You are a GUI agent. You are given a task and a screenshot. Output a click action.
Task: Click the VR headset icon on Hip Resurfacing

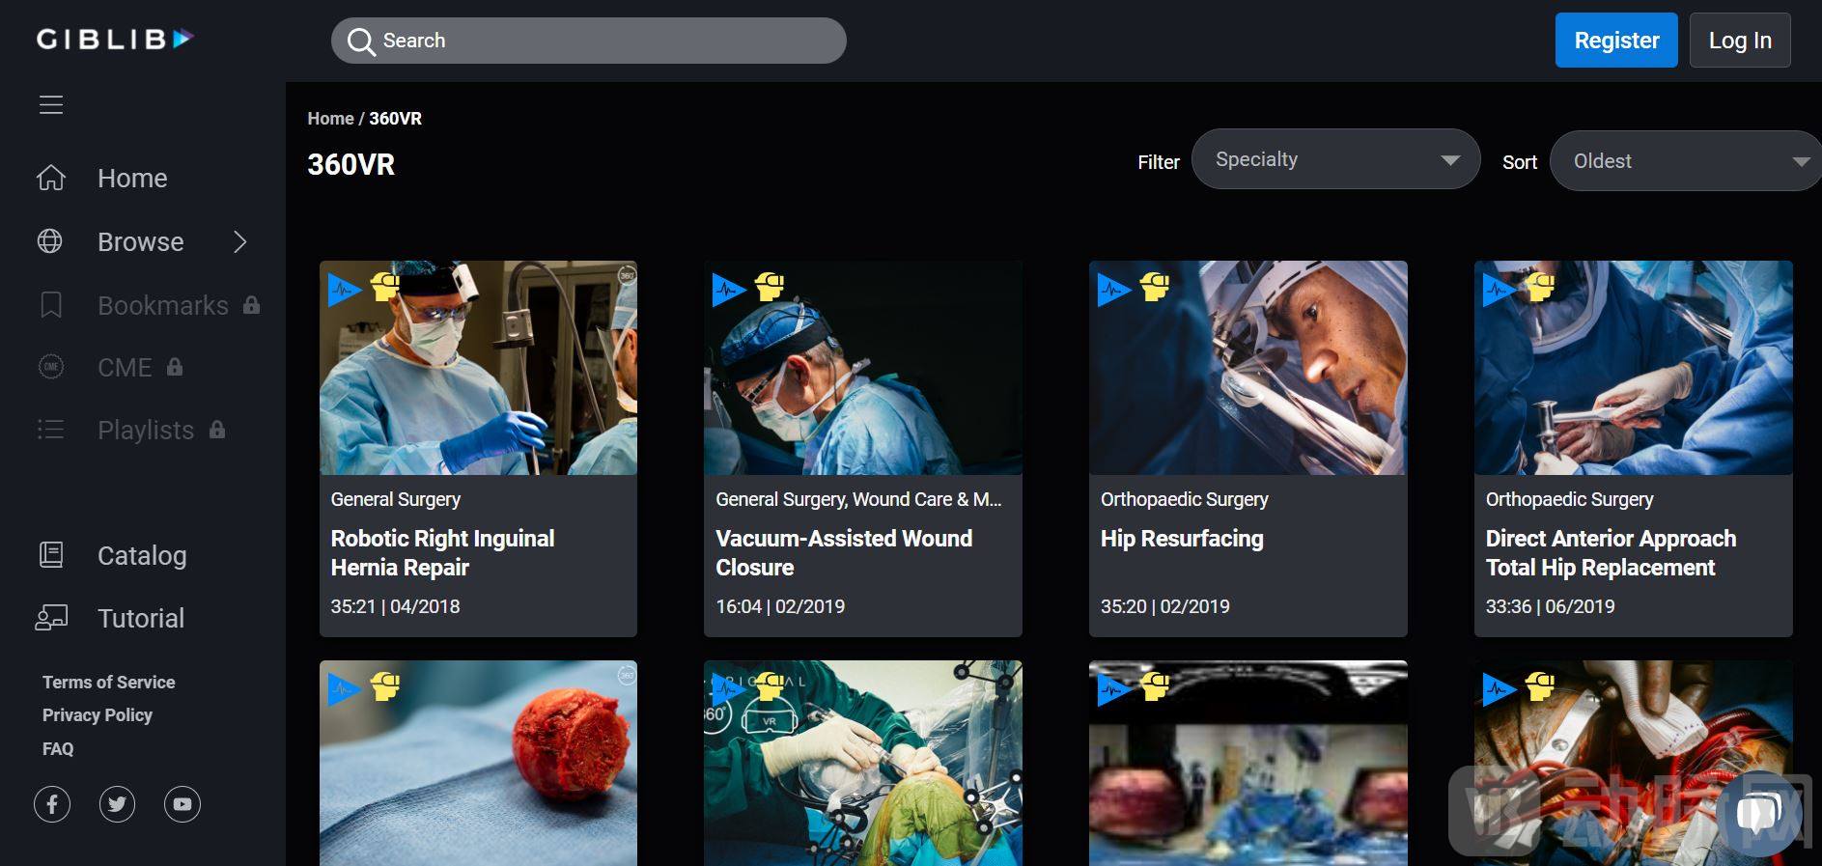pos(1155,287)
